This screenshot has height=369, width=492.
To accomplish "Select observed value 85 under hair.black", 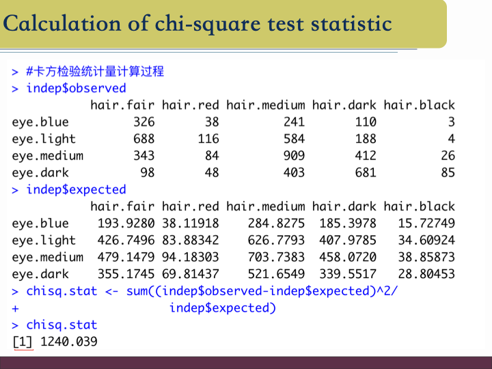I will pyautogui.click(x=448, y=173).
